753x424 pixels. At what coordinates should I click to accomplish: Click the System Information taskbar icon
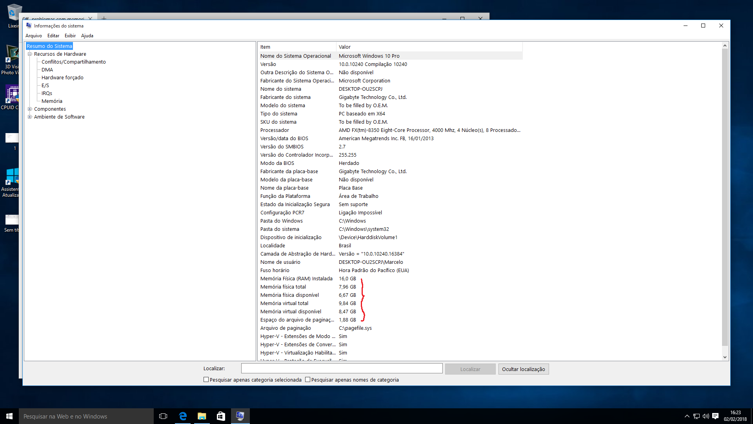pos(240,416)
